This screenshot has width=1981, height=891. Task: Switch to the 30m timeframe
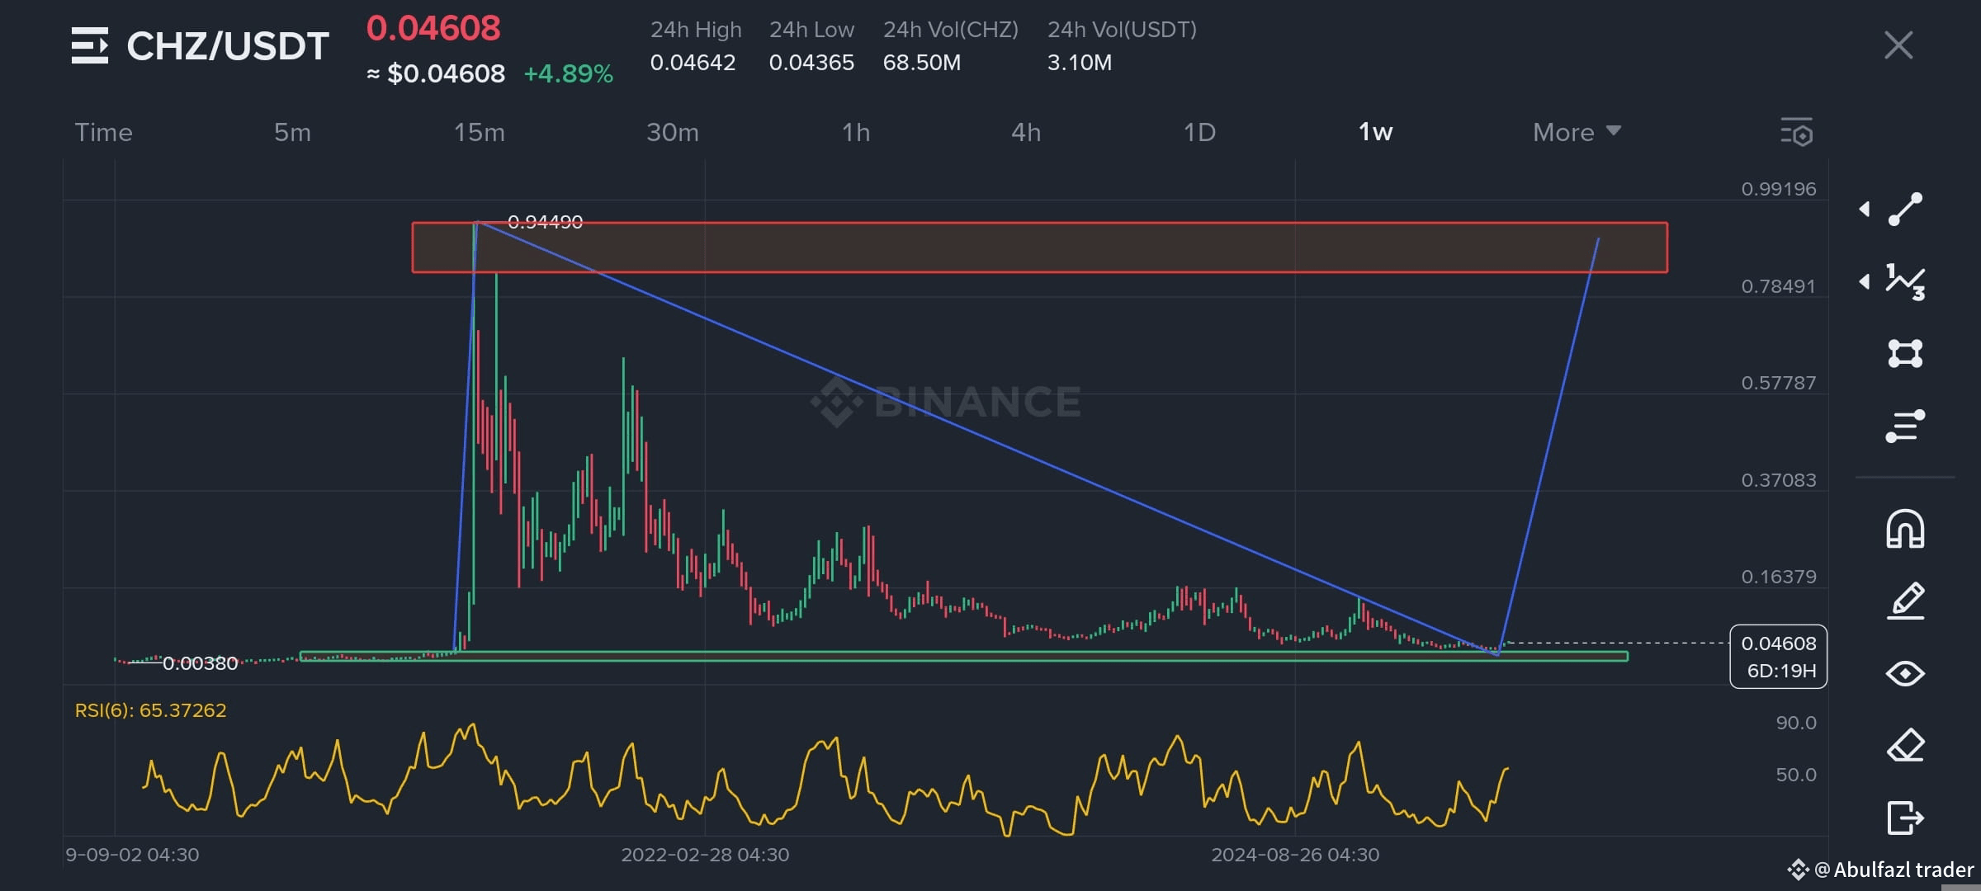pyautogui.click(x=673, y=132)
